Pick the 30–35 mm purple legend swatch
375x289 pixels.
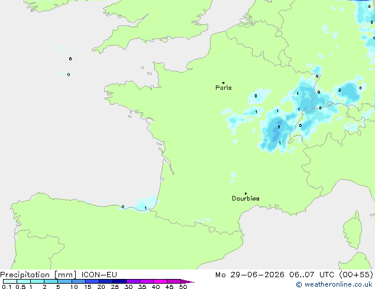coord(133,281)
